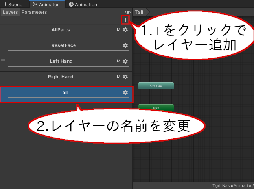The width and height of the screenshot is (254, 189).
Task: Select the Right Hand layer
Action: coord(66,79)
